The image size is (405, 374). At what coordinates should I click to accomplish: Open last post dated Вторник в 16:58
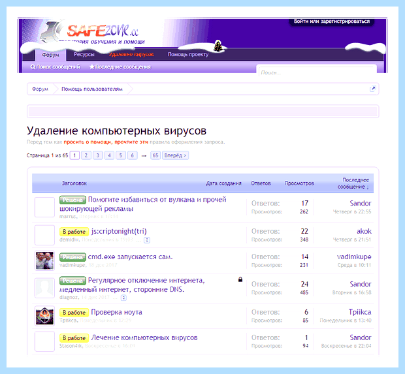[x=352, y=292]
